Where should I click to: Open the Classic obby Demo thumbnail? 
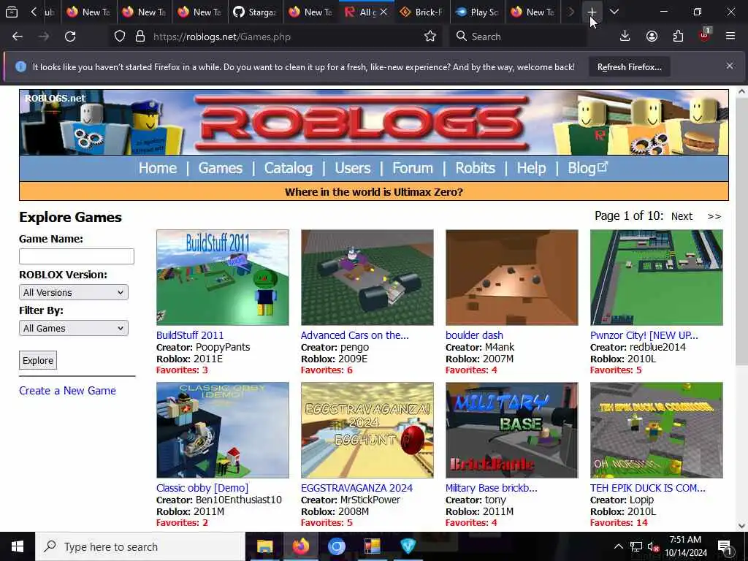(x=223, y=430)
